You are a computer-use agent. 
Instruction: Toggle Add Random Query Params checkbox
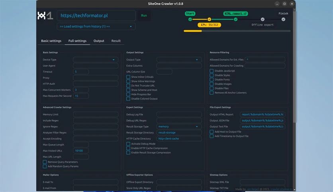click(x=45, y=167)
